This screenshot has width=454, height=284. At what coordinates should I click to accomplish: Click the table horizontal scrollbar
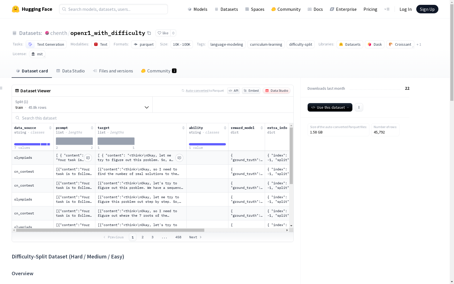coord(110,230)
